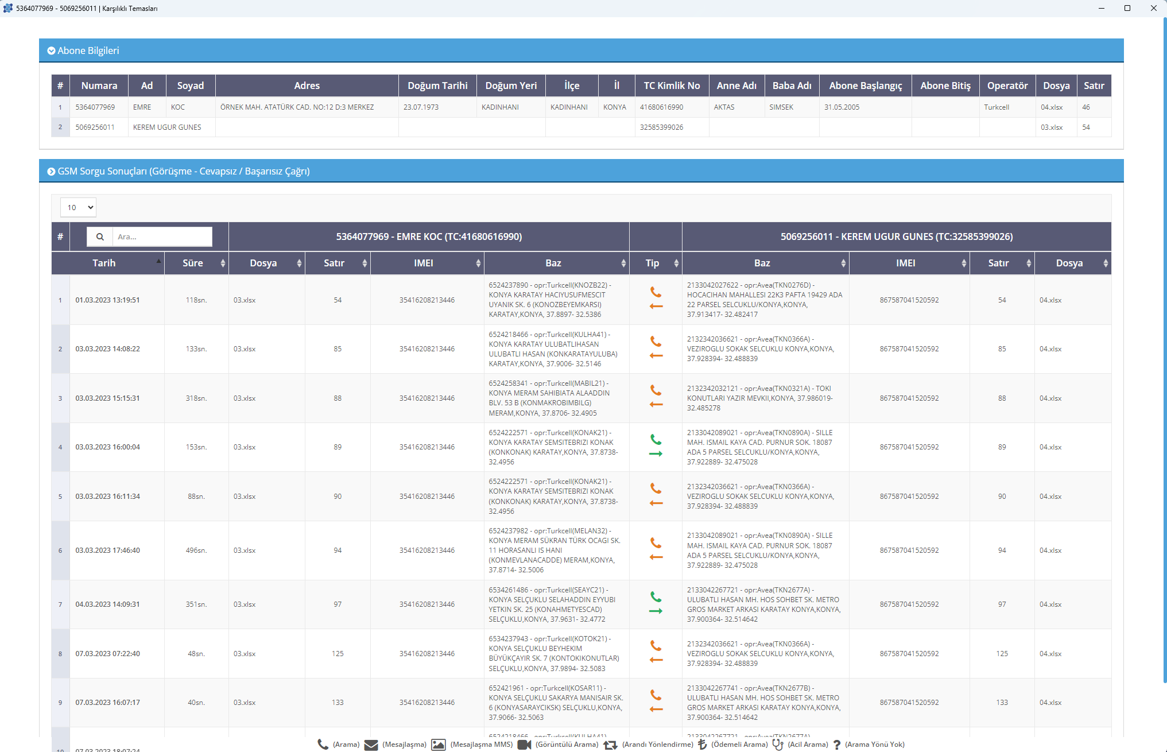Click header 5069256011 - KEREM UGUR GUNES

point(897,237)
